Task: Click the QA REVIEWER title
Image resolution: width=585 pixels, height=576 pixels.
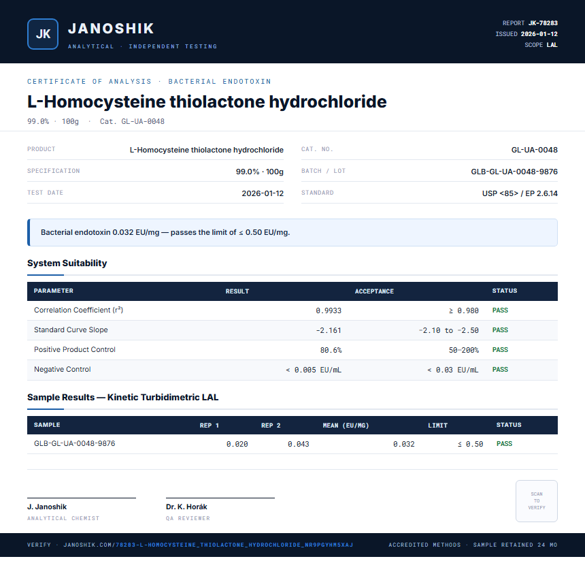Action: pos(188,519)
